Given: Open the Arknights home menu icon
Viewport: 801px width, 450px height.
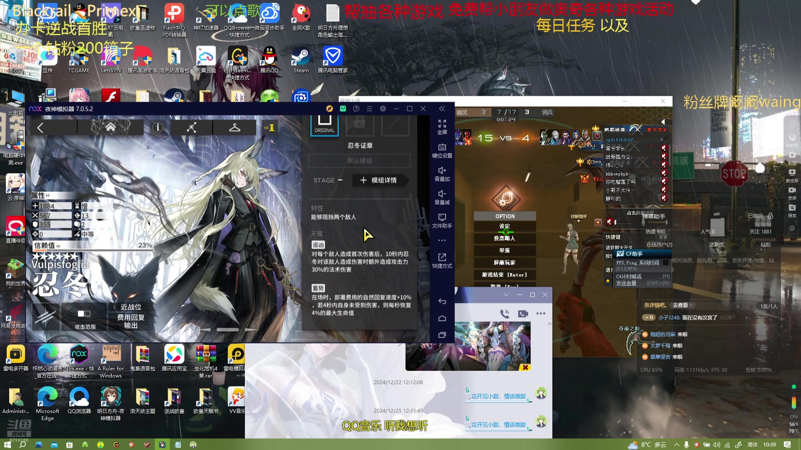Looking at the screenshot, I should (x=111, y=127).
